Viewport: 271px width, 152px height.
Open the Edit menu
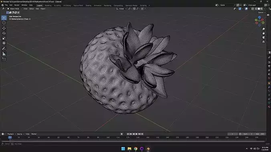[11, 5]
